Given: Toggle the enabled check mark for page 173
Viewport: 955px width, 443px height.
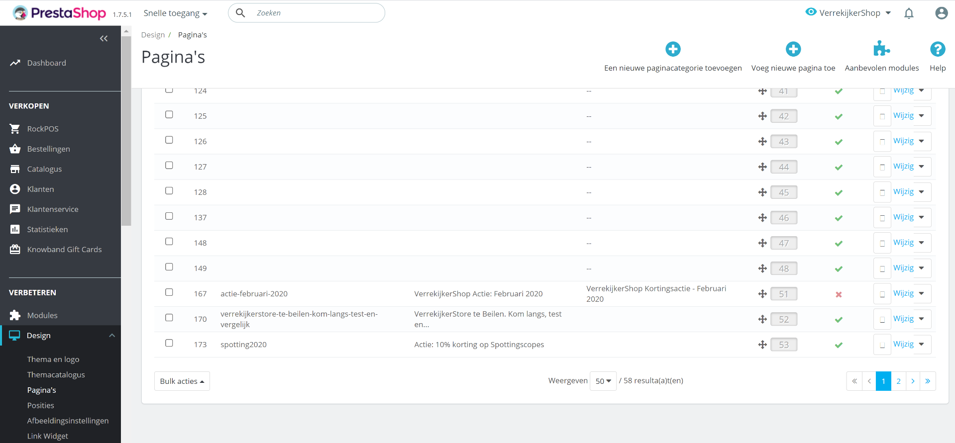Looking at the screenshot, I should [x=839, y=345].
